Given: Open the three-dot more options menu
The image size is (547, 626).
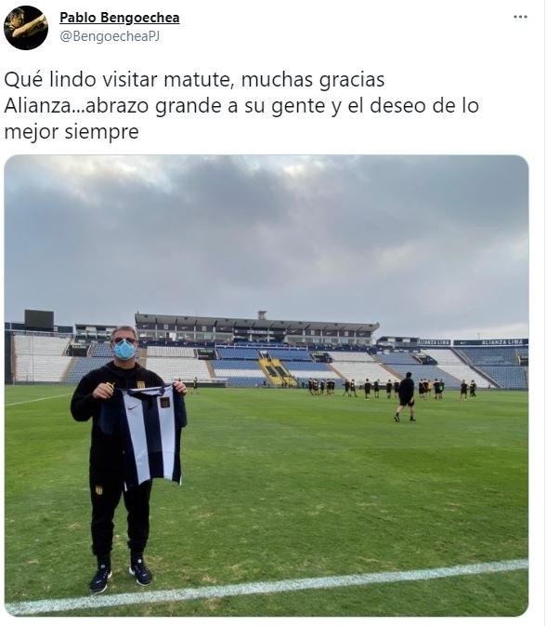Looking at the screenshot, I should pyautogui.click(x=522, y=17).
